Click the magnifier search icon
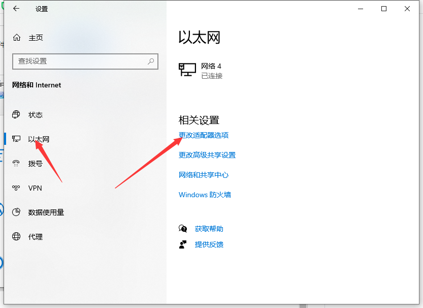Image resolution: width=423 pixels, height=308 pixels. (x=151, y=61)
